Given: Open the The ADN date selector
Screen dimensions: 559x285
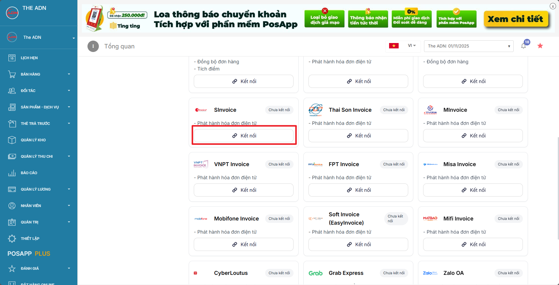Looking at the screenshot, I should 469,46.
